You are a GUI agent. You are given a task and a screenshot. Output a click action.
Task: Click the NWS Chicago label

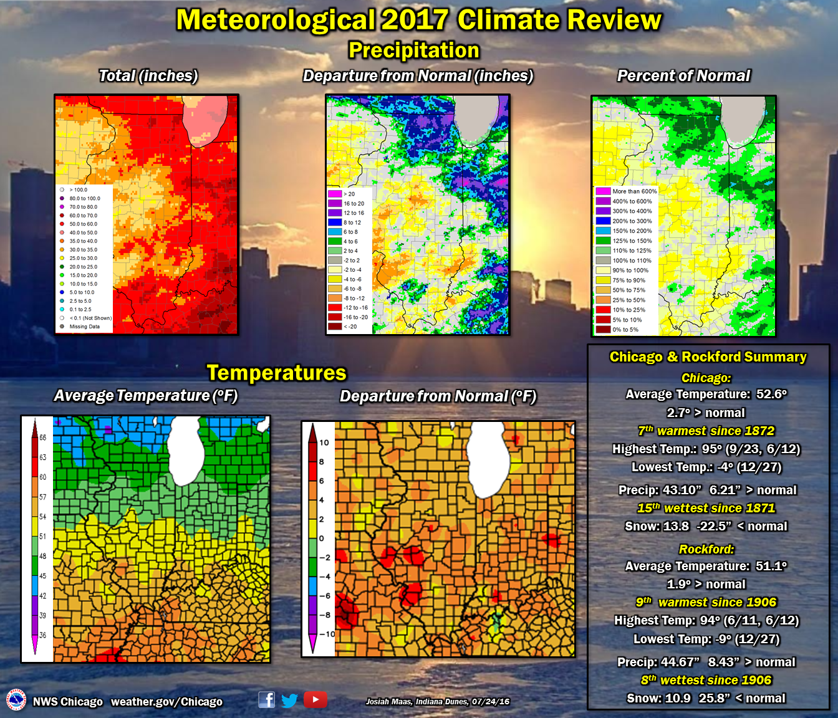click(x=67, y=702)
